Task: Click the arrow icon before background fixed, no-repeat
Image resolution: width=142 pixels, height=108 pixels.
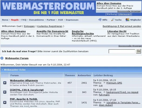Action: (x=104, y=92)
